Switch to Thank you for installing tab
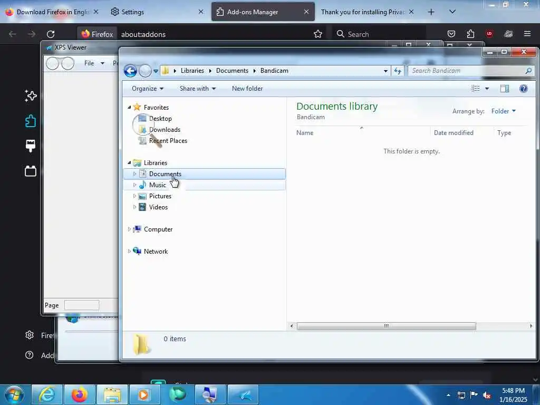The width and height of the screenshot is (540, 405). tap(368, 12)
